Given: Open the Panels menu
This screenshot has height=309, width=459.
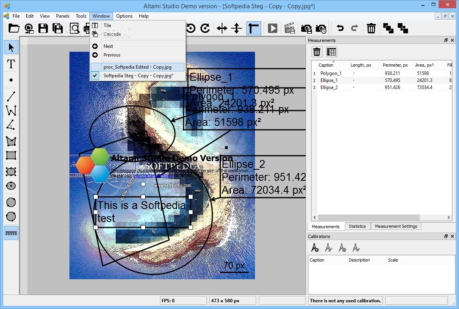Looking at the screenshot, I should tap(63, 16).
